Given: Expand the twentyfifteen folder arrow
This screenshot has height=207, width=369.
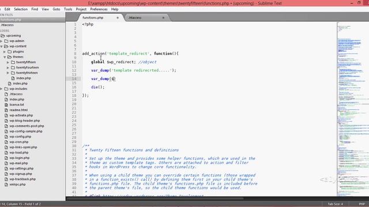Looking at the screenshot, I should [8, 62].
